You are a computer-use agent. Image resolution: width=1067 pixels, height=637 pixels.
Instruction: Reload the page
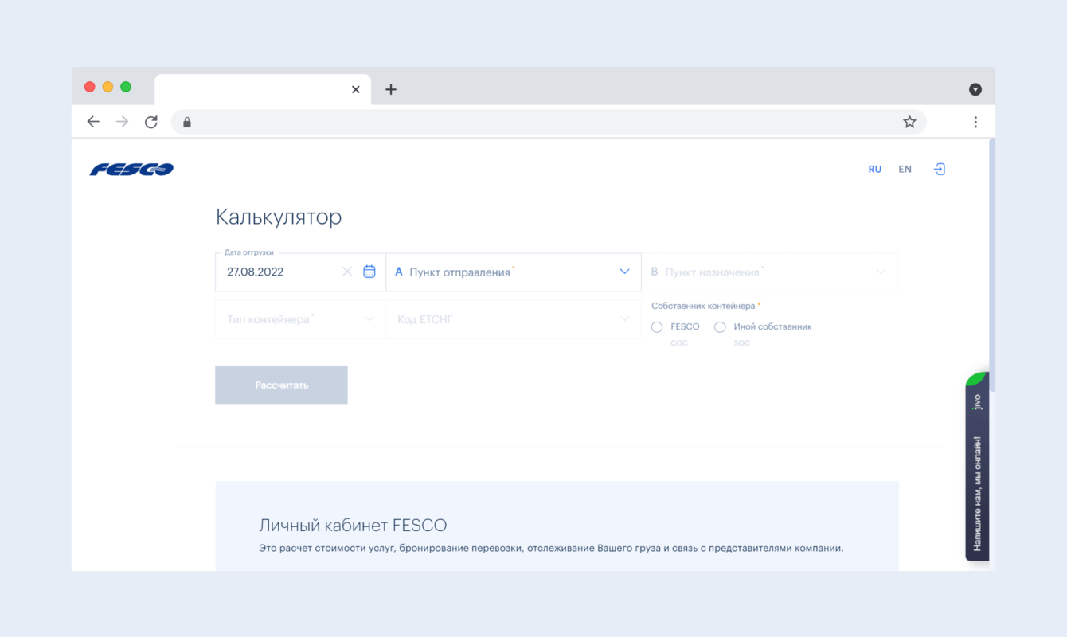[x=151, y=122]
